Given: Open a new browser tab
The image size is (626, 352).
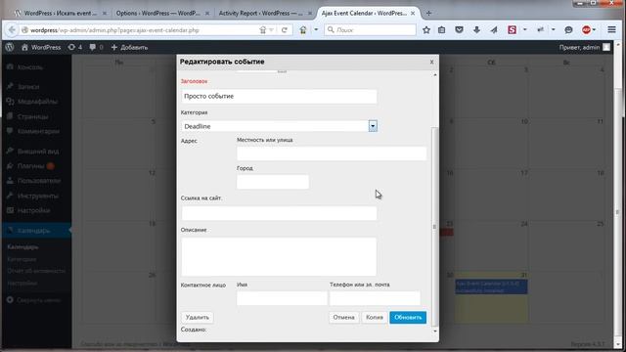Looking at the screenshot, I should 428,13.
